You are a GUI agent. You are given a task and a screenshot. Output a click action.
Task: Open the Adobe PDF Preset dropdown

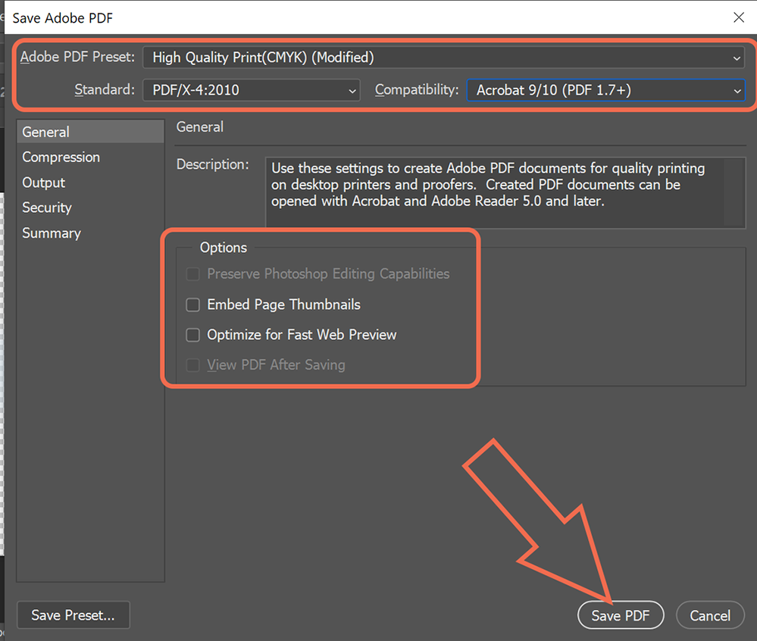tap(443, 58)
